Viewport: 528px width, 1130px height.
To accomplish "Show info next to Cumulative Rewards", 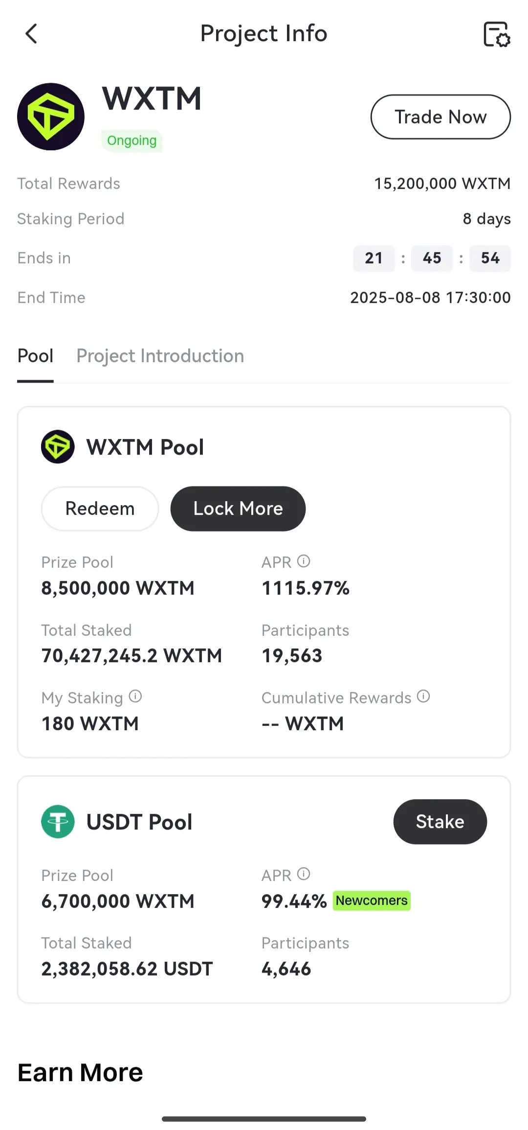I will point(423,696).
